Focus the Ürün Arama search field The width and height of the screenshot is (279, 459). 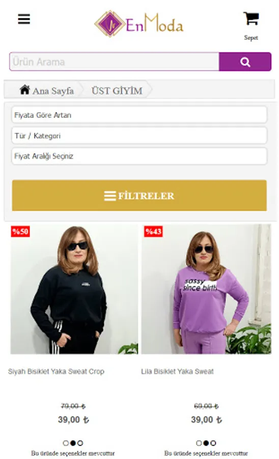(114, 62)
